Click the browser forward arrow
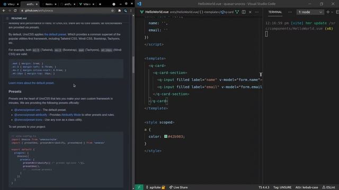This screenshot has height=190, width=339. tap(10, 11)
